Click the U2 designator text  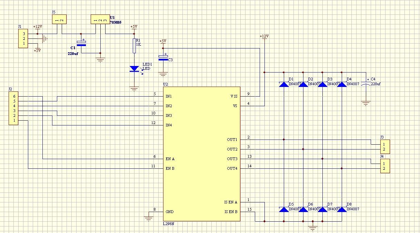coord(165,84)
